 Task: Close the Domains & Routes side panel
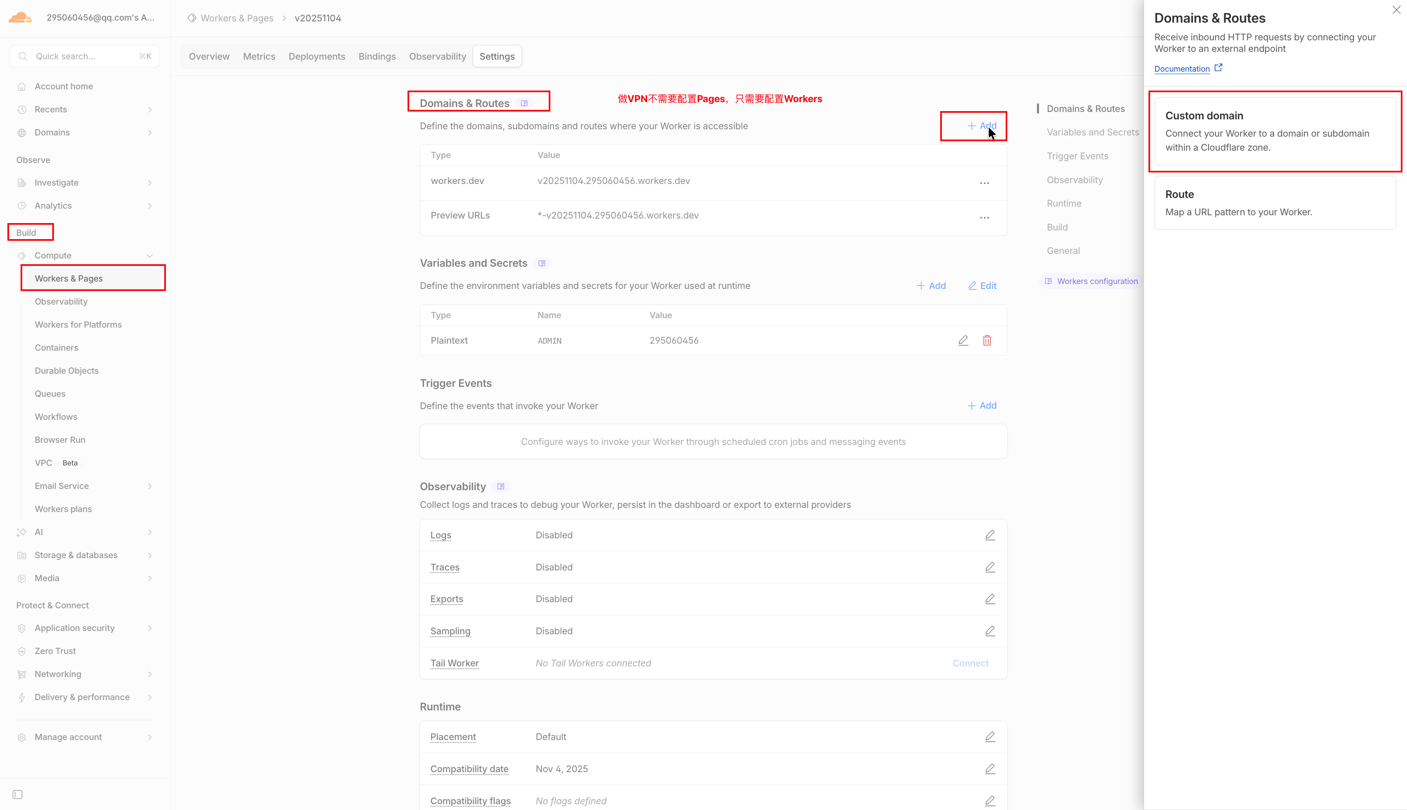point(1396,10)
